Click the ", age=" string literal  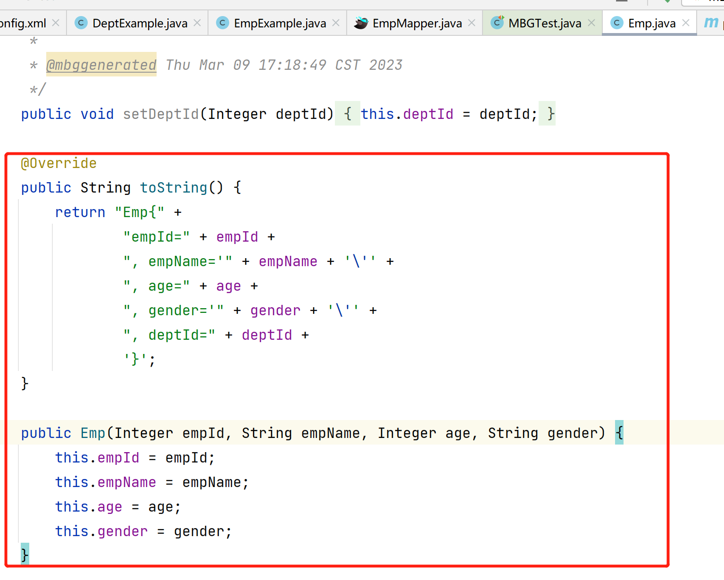click(157, 286)
